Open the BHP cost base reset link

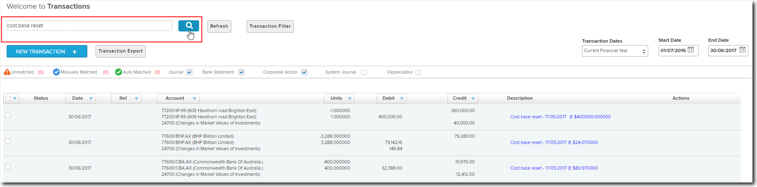554,142
